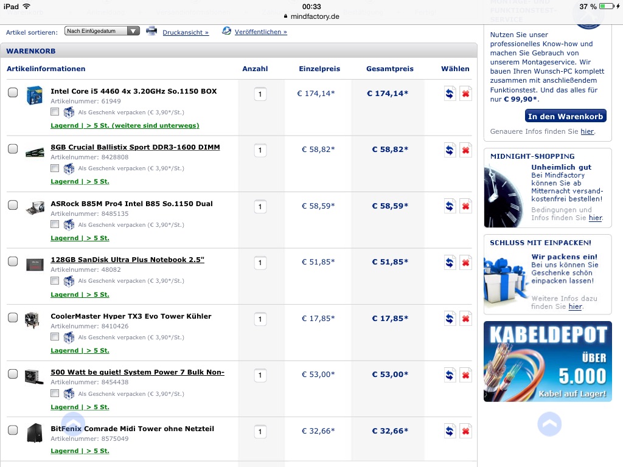Enable gift wrapping for Intel Core i5
This screenshot has height=467, width=623.
55,112
